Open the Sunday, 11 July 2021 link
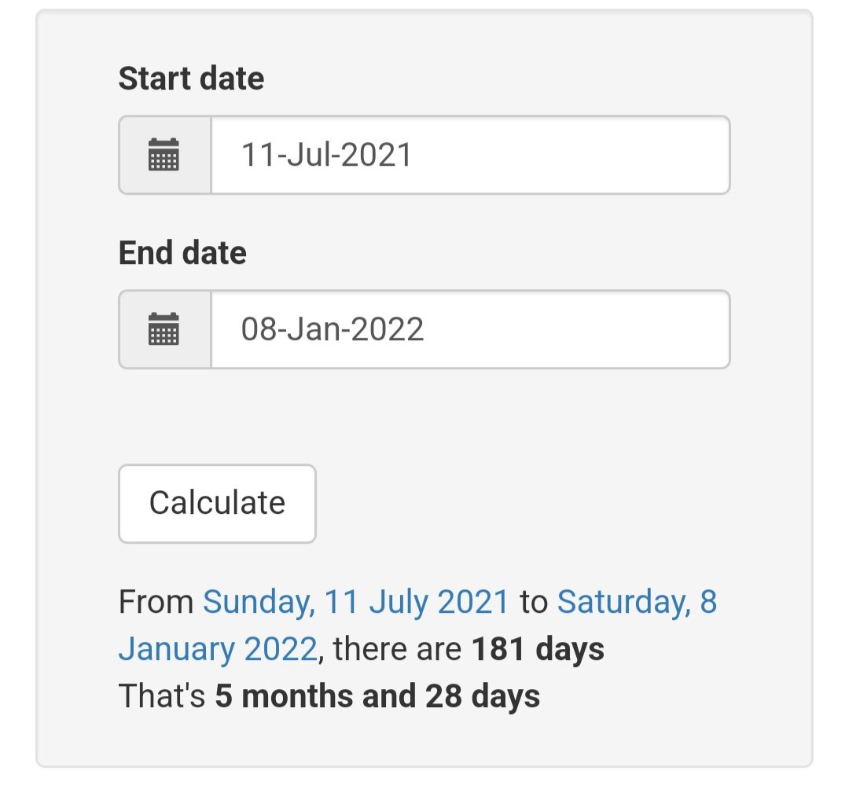 pyautogui.click(x=356, y=602)
